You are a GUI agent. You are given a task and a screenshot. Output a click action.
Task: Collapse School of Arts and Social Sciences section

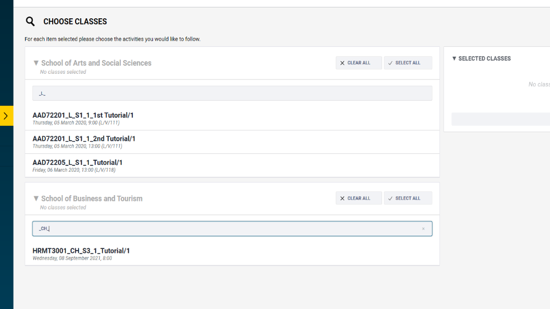36,63
